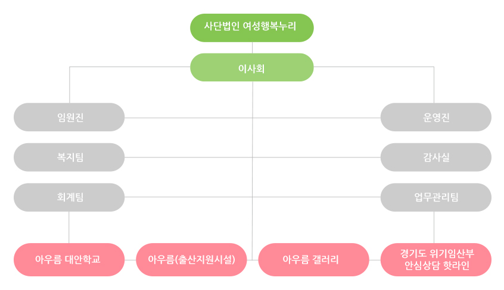This screenshot has width=504, height=290.
Task: Open the 임원진 gray box
Action: point(69,117)
